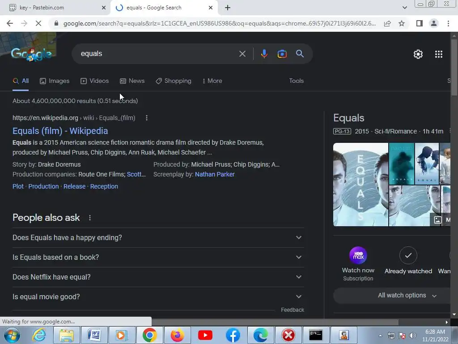This screenshot has height=344, width=458.
Task: Open the Google apps grid
Action: point(439,54)
